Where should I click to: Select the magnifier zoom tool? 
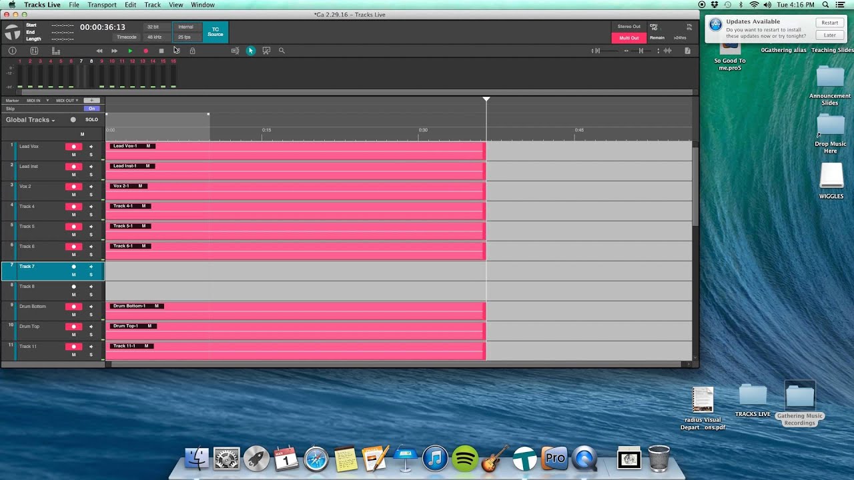click(x=282, y=51)
